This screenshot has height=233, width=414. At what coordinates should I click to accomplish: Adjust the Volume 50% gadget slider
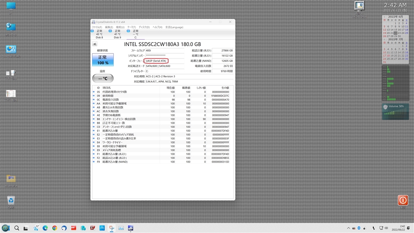coord(395,111)
